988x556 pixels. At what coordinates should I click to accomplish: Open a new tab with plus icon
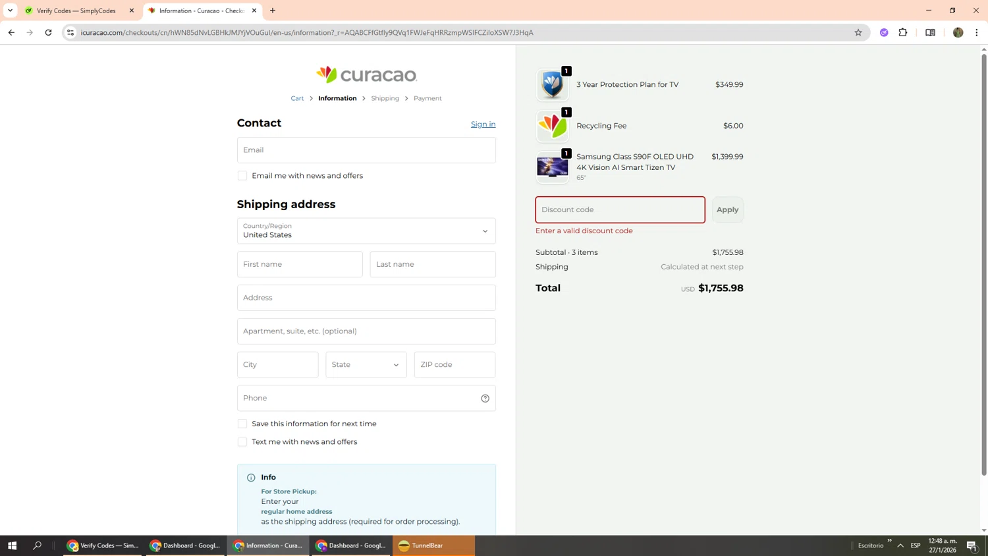[273, 11]
